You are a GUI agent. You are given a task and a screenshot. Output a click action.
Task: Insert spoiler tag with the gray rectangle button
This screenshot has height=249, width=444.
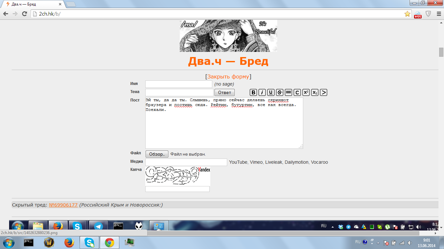[288, 92]
